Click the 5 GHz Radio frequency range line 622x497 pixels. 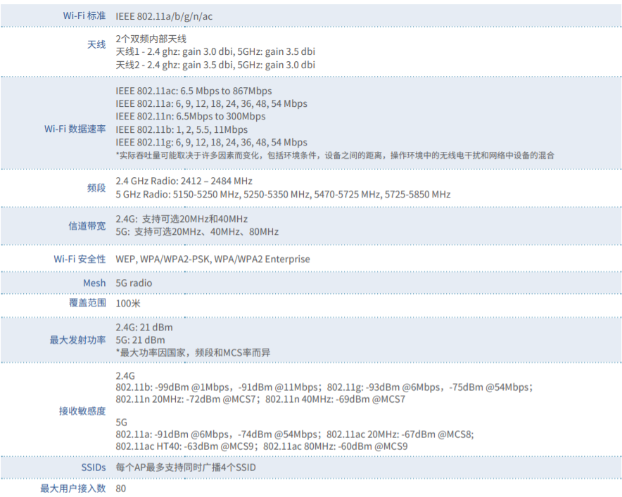(x=283, y=194)
